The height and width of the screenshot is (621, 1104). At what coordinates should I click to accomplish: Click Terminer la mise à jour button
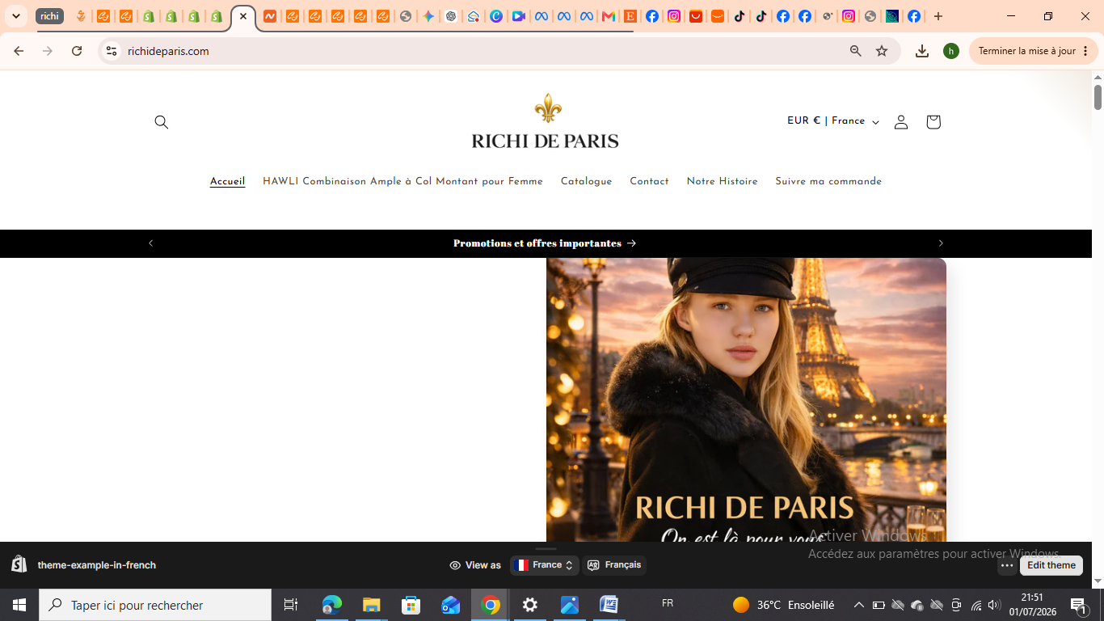pos(1034,51)
